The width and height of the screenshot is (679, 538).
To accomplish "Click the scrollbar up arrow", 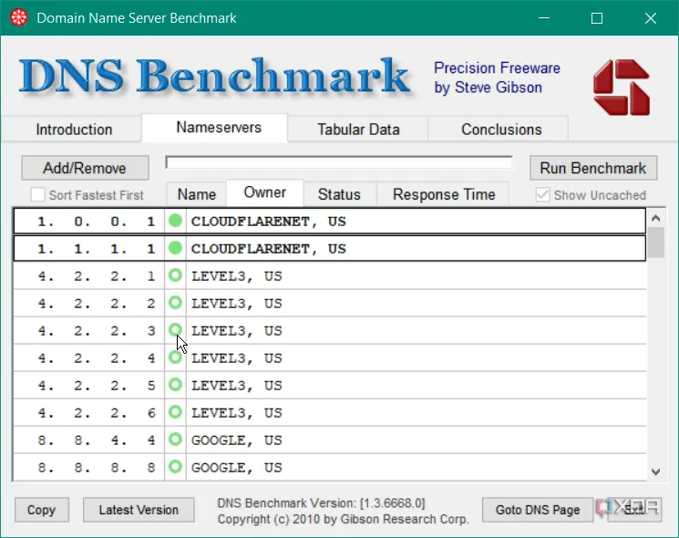I will 655,218.
